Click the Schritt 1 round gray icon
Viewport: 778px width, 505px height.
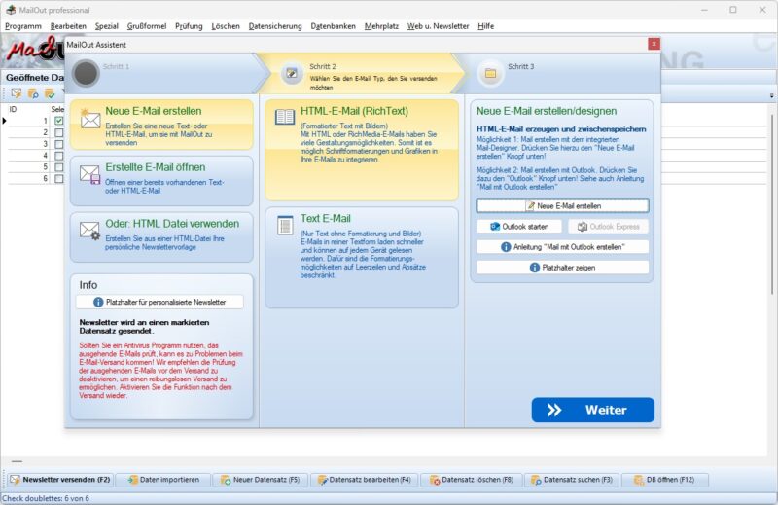86,74
